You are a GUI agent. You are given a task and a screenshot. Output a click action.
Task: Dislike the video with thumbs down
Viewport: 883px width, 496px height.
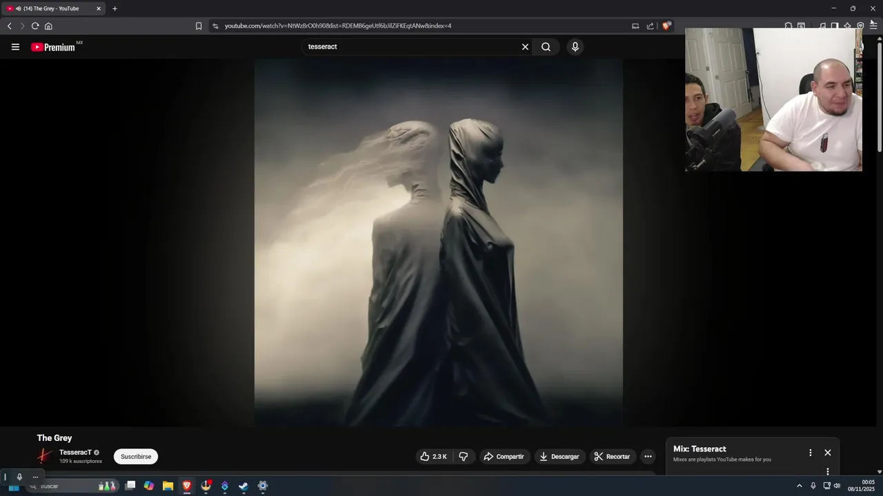tap(464, 456)
